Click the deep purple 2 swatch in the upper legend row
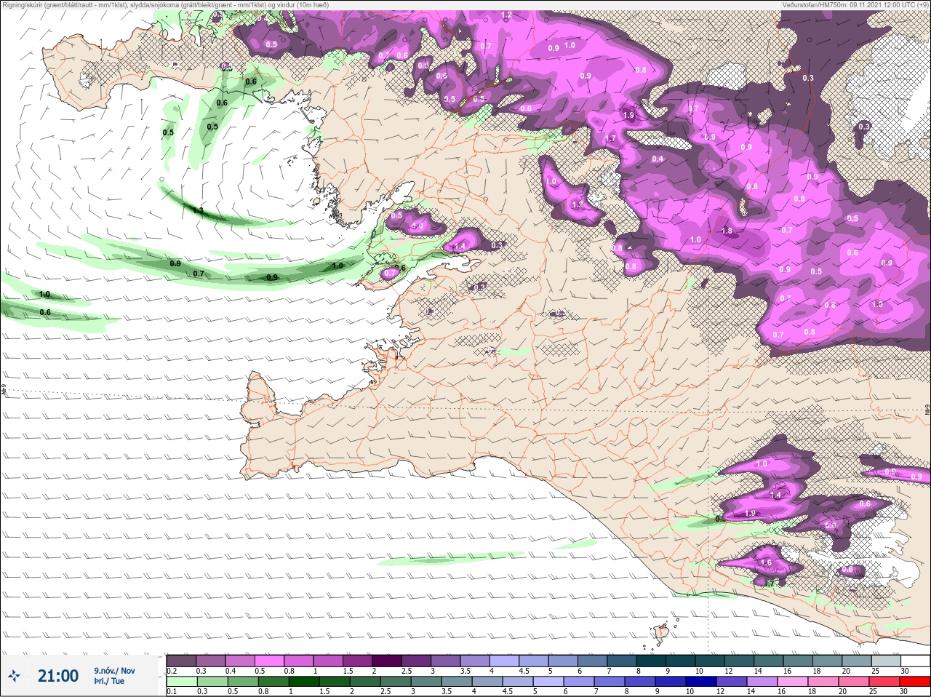The width and height of the screenshot is (931, 697). 387,660
